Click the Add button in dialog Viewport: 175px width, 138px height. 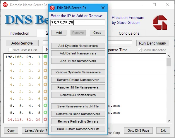(x=59, y=33)
